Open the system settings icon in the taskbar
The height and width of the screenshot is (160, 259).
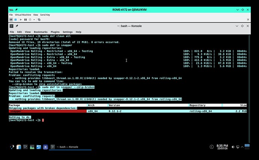[x=26, y=147]
